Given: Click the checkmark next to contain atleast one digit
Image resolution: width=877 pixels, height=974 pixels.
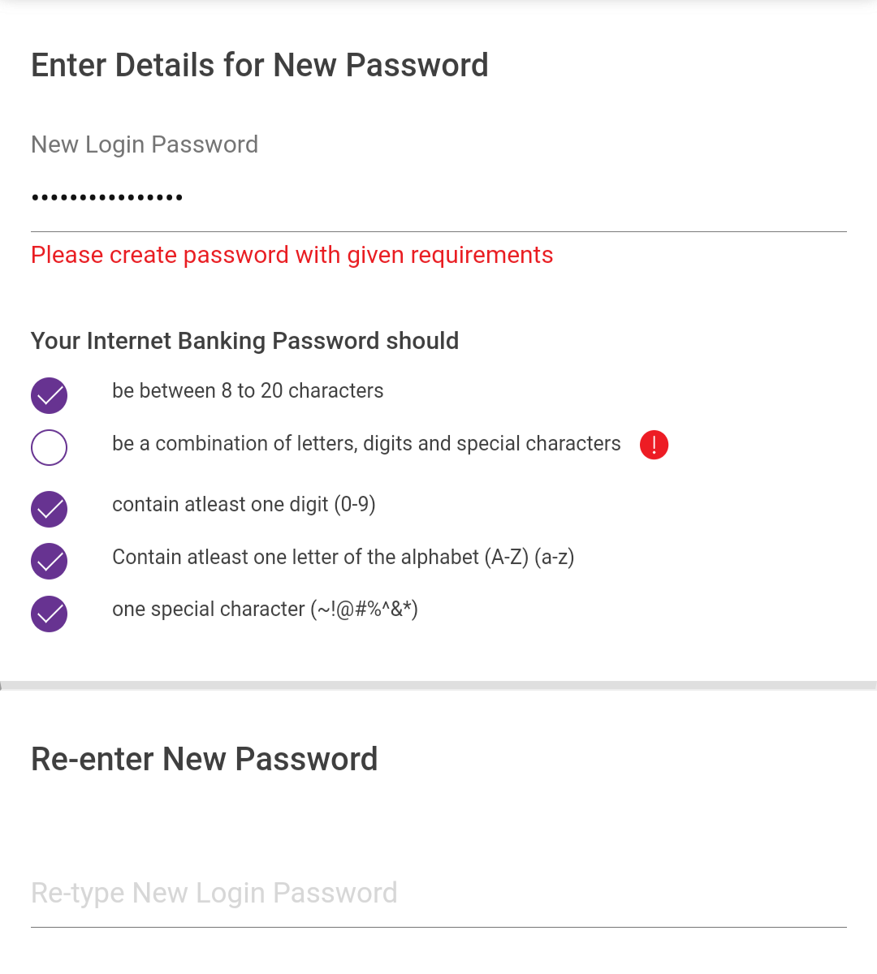Looking at the screenshot, I should point(49,510).
